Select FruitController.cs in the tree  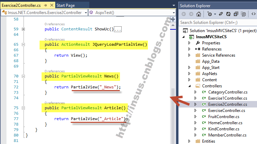click(224, 117)
